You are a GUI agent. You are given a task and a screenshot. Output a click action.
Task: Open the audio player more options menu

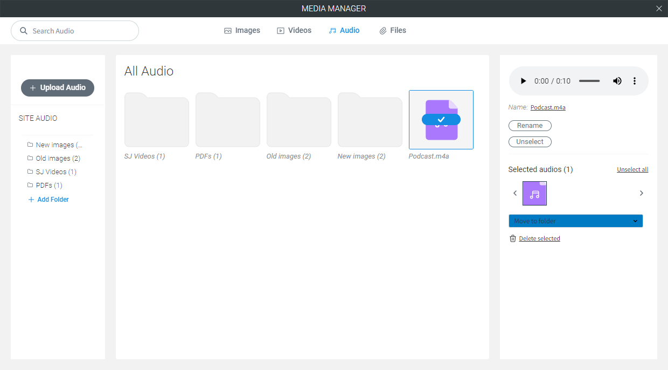pos(635,81)
